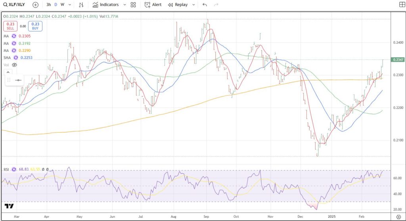Click the RSI 20.00 scale label
Viewport: 406px width, 221px height.
click(398, 210)
